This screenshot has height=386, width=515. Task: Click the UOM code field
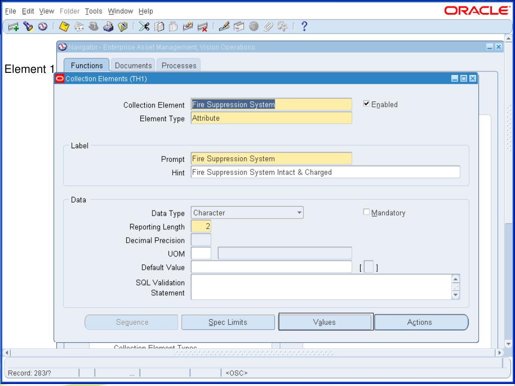tap(201, 253)
